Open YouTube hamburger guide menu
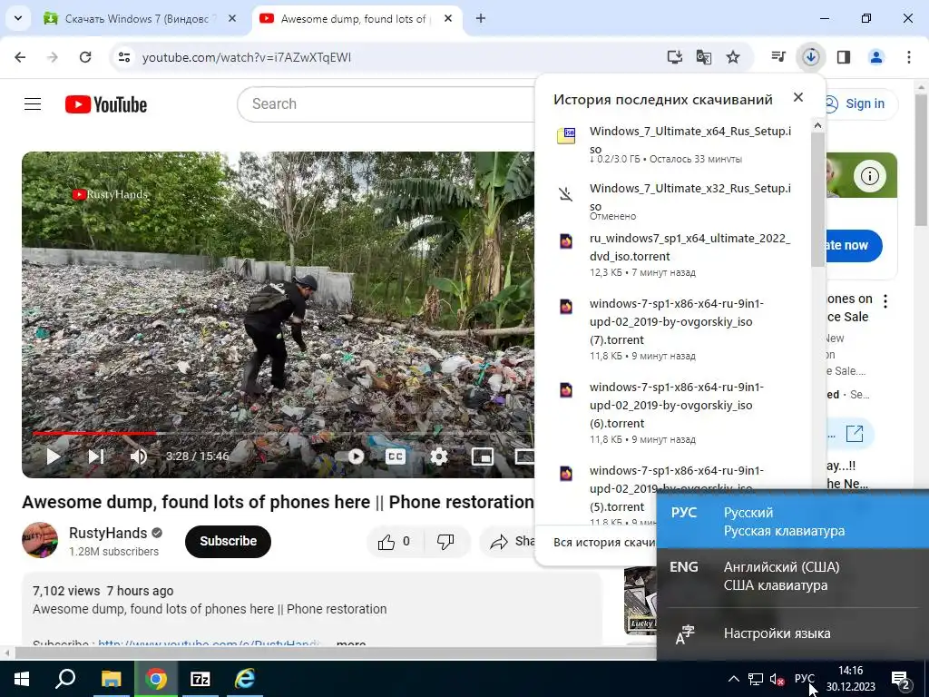The width and height of the screenshot is (929, 697). [x=33, y=104]
